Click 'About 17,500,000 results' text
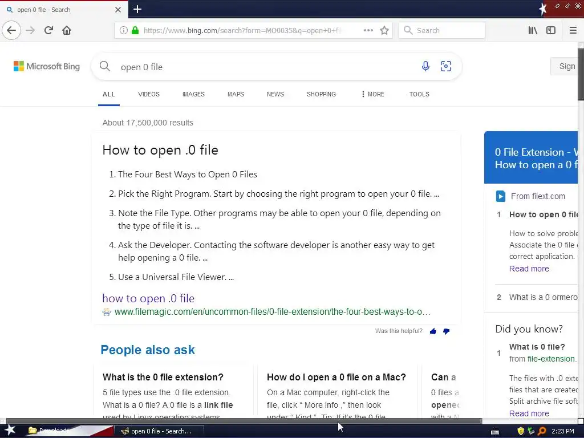Viewport: 584px width, 438px height. (x=148, y=123)
